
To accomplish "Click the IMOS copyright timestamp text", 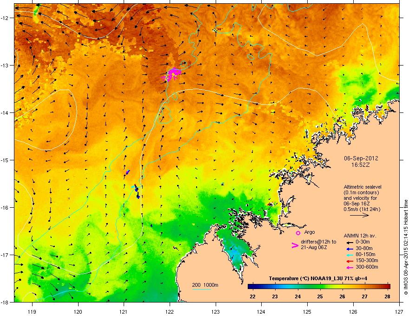I will pyautogui.click(x=406, y=247).
